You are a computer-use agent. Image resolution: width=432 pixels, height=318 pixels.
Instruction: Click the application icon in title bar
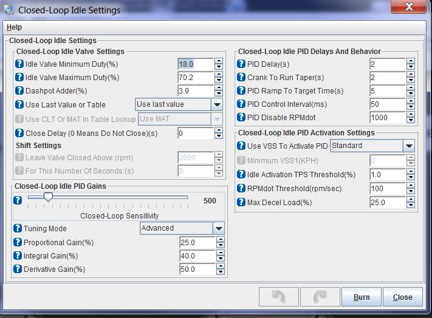click(9, 10)
